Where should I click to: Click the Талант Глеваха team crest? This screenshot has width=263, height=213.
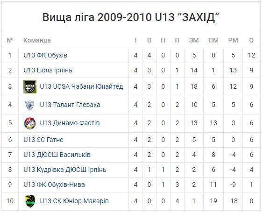click(30, 105)
